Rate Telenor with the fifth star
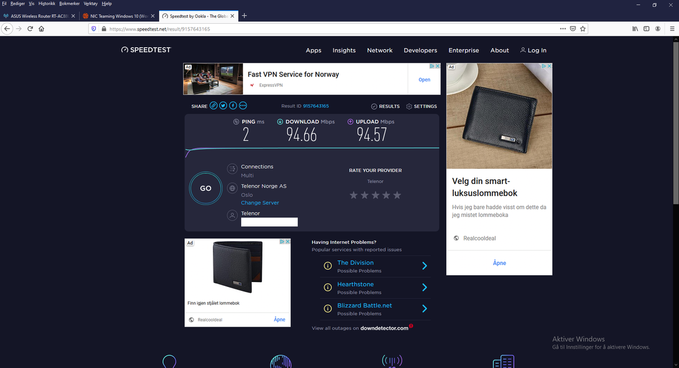Screen dimensions: 679x368 (x=397, y=195)
